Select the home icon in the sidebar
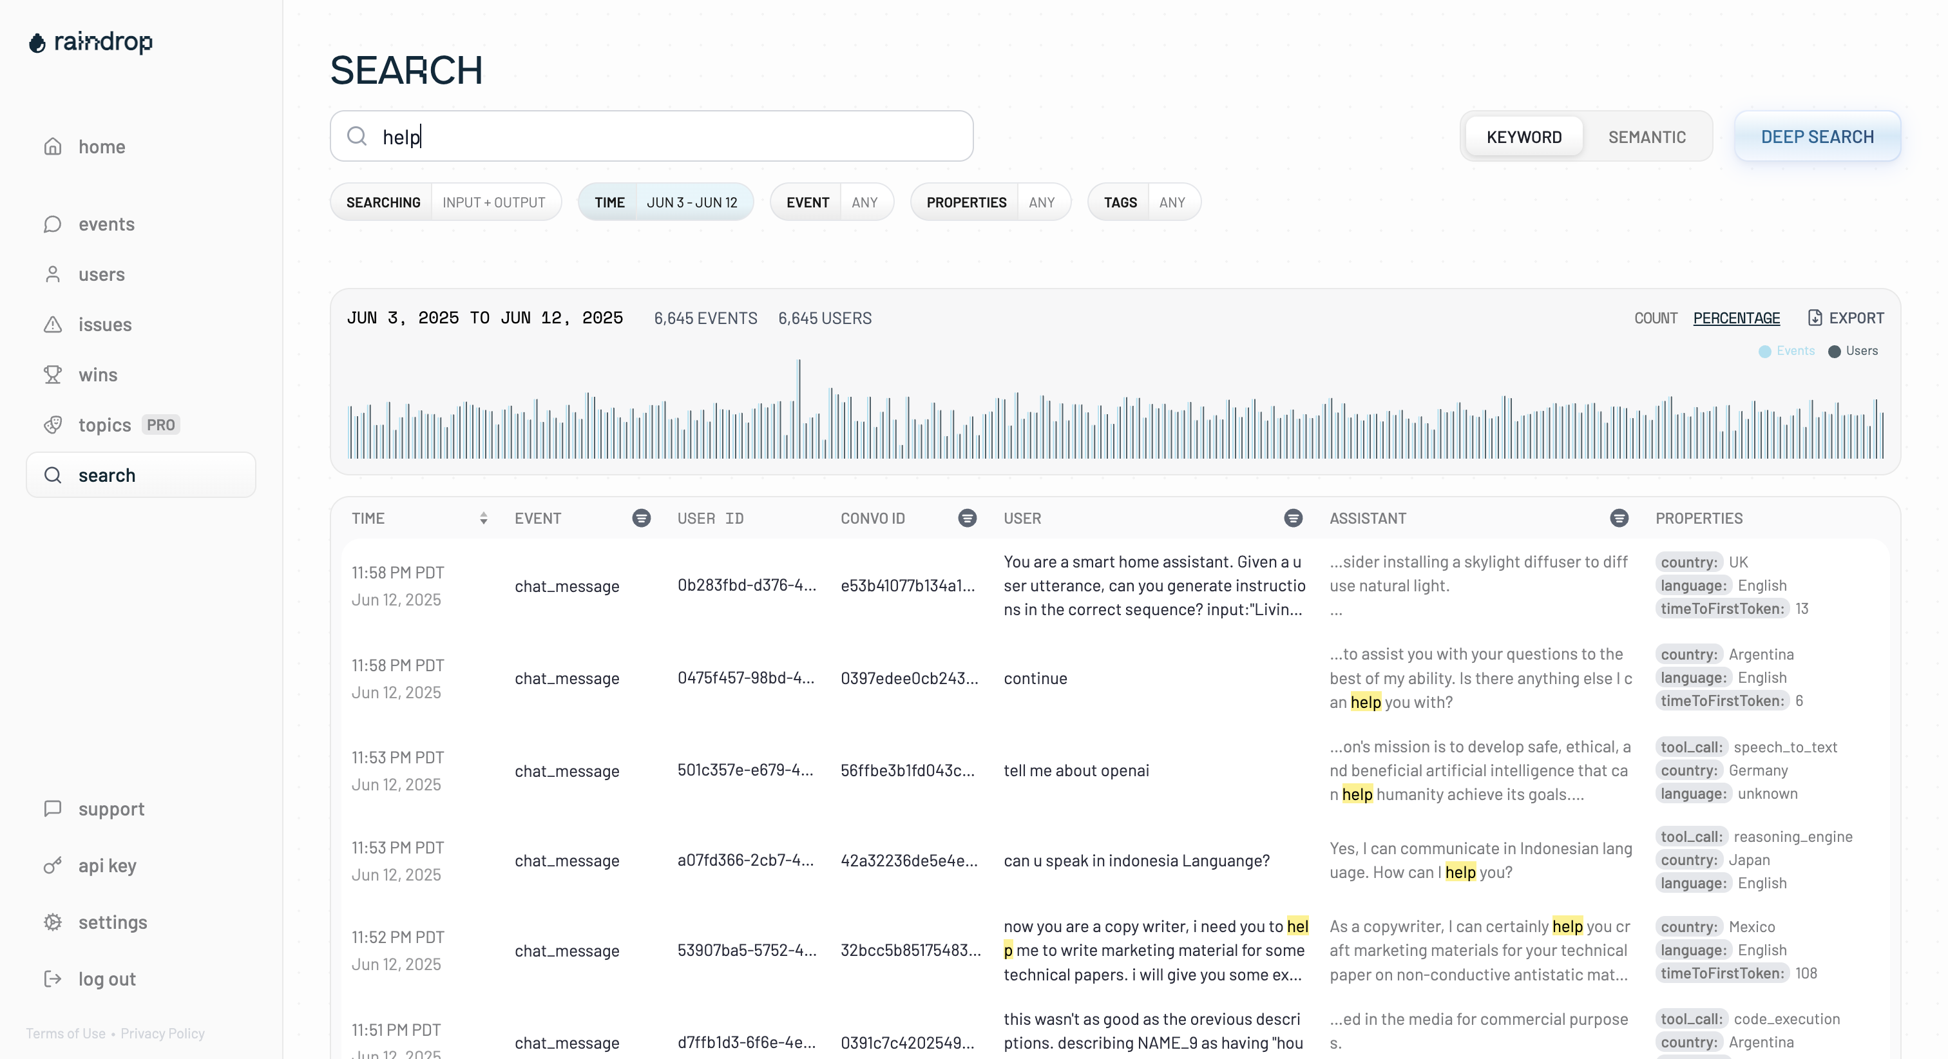Image resolution: width=1948 pixels, height=1059 pixels. pos(52,146)
